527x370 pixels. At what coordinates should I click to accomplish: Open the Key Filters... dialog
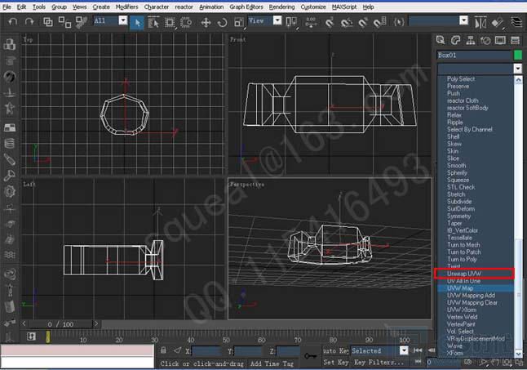pos(379,363)
